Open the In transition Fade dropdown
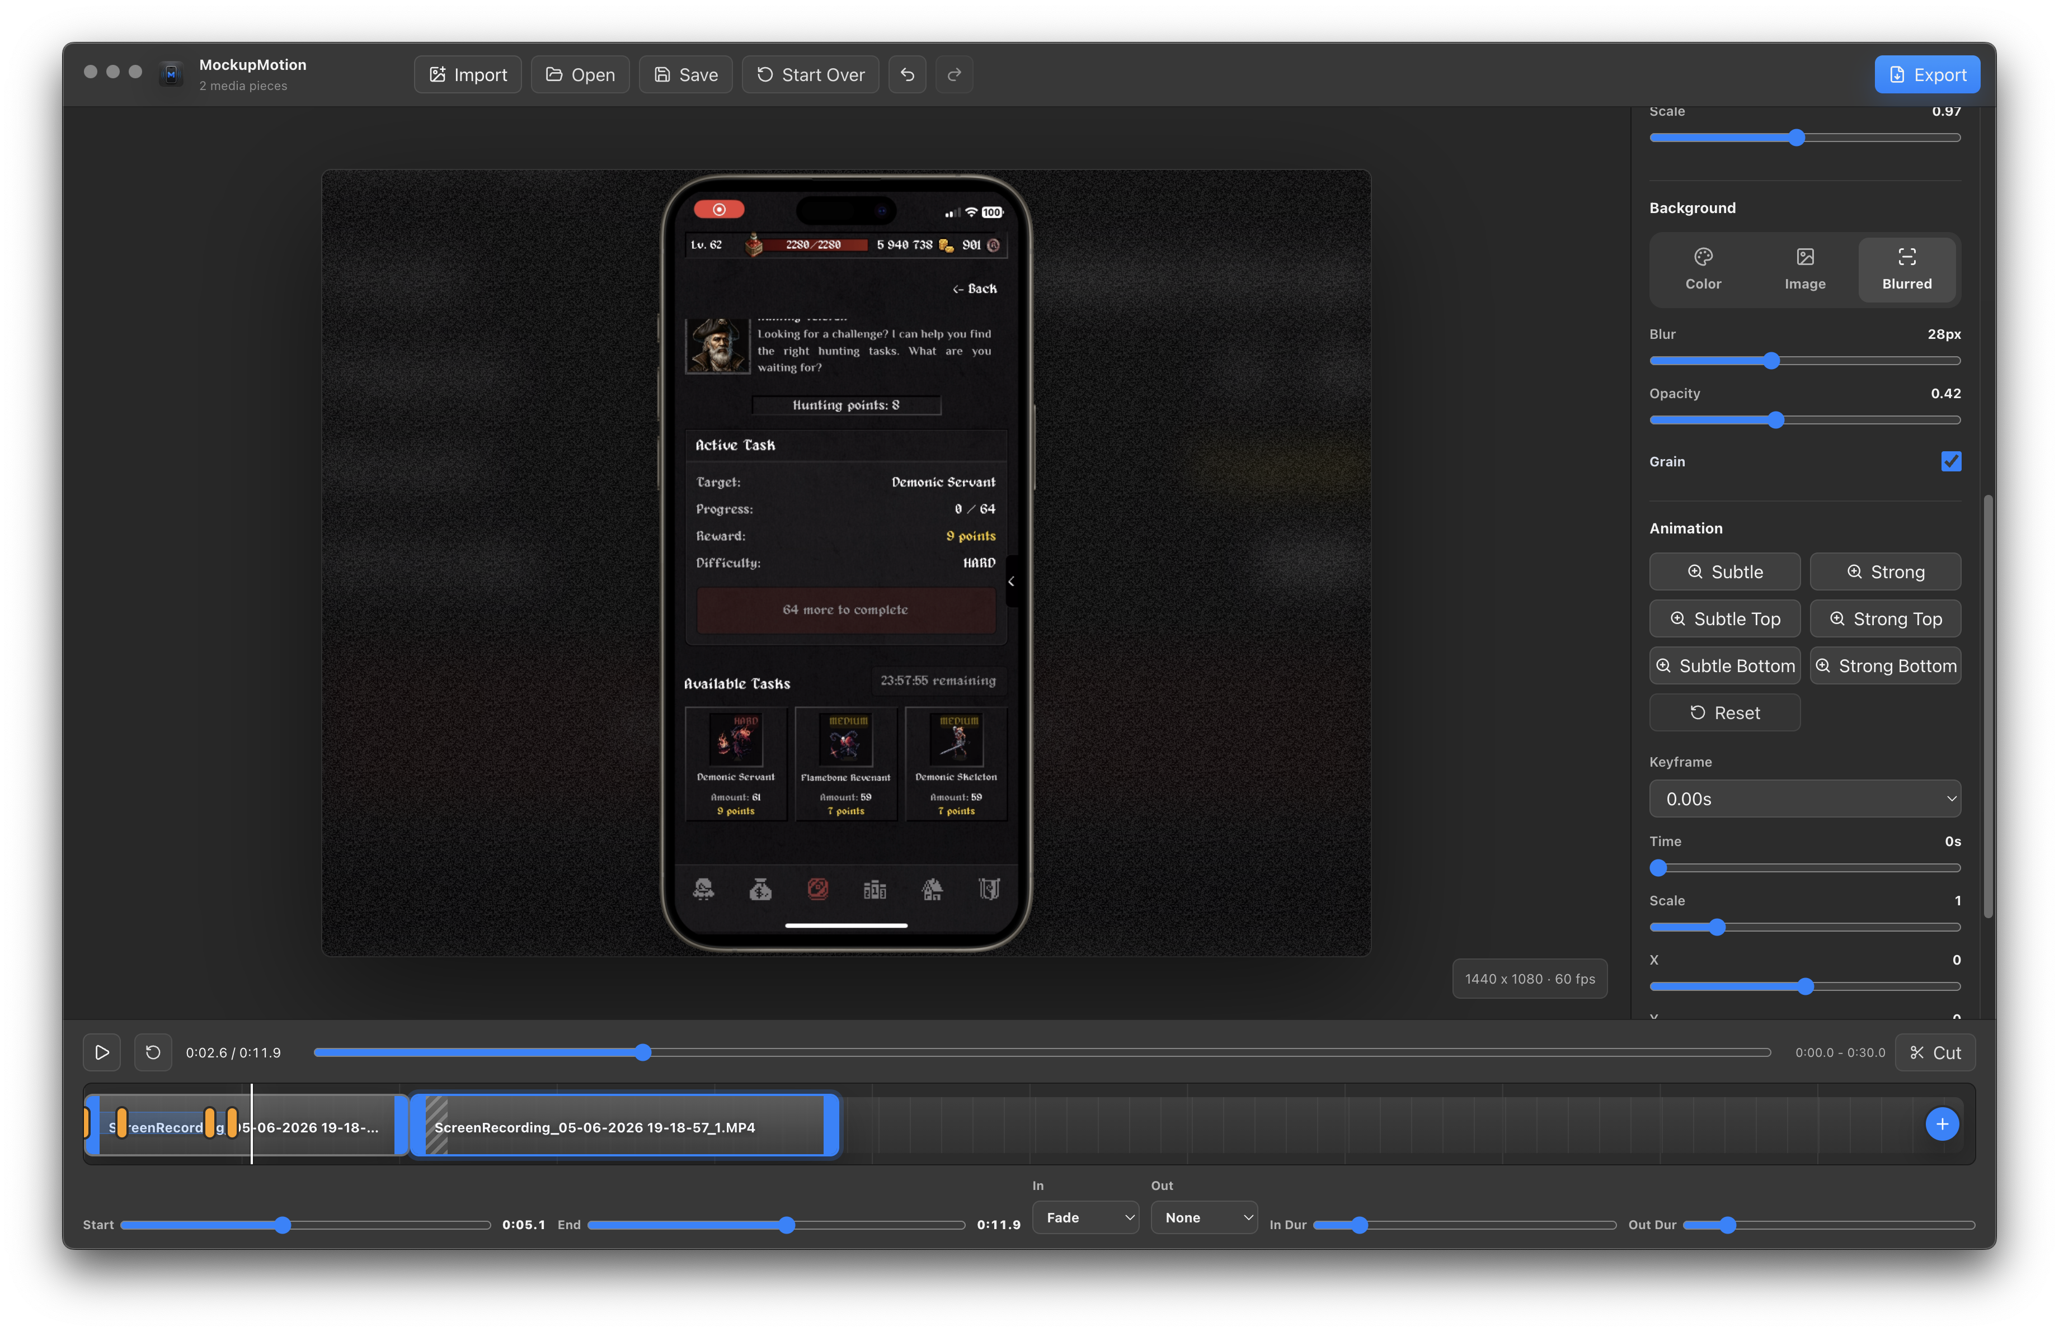The width and height of the screenshot is (2059, 1332). pyautogui.click(x=1086, y=1218)
